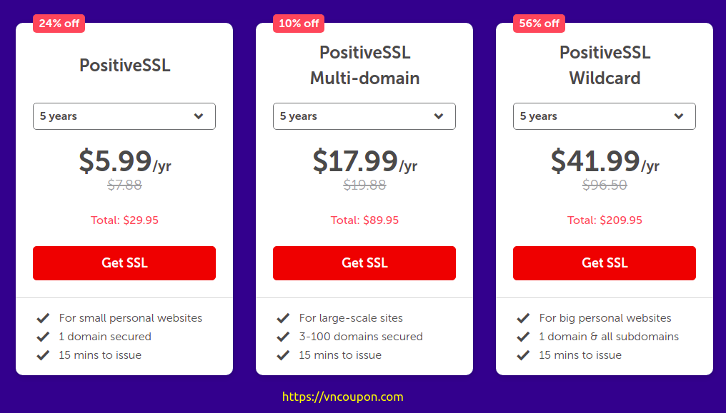Get SSL for PositiveSSL plan
The width and height of the screenshot is (726, 413).
pyautogui.click(x=124, y=263)
